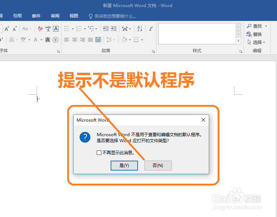Expand highlight color dropdown arrow
The width and height of the screenshot is (277, 217).
point(29,40)
